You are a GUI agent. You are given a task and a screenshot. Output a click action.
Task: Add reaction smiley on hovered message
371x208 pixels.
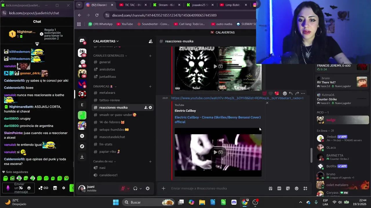285,93
